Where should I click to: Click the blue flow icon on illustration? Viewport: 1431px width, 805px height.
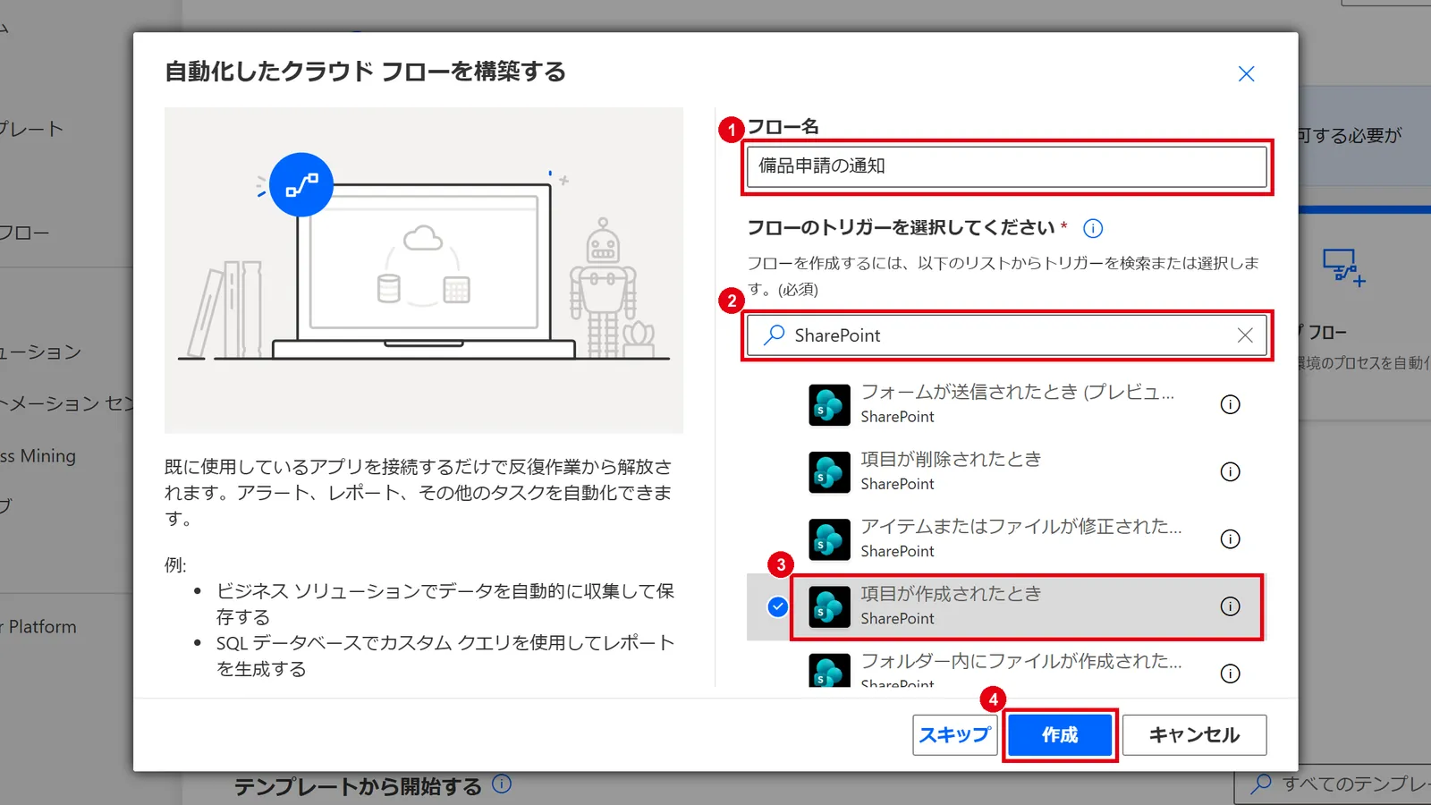point(301,184)
